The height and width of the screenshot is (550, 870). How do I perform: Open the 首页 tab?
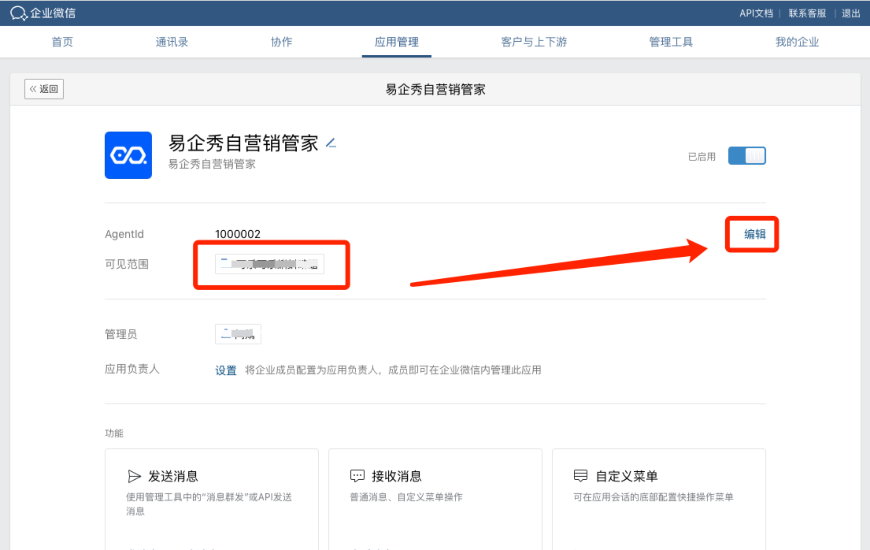coord(62,42)
